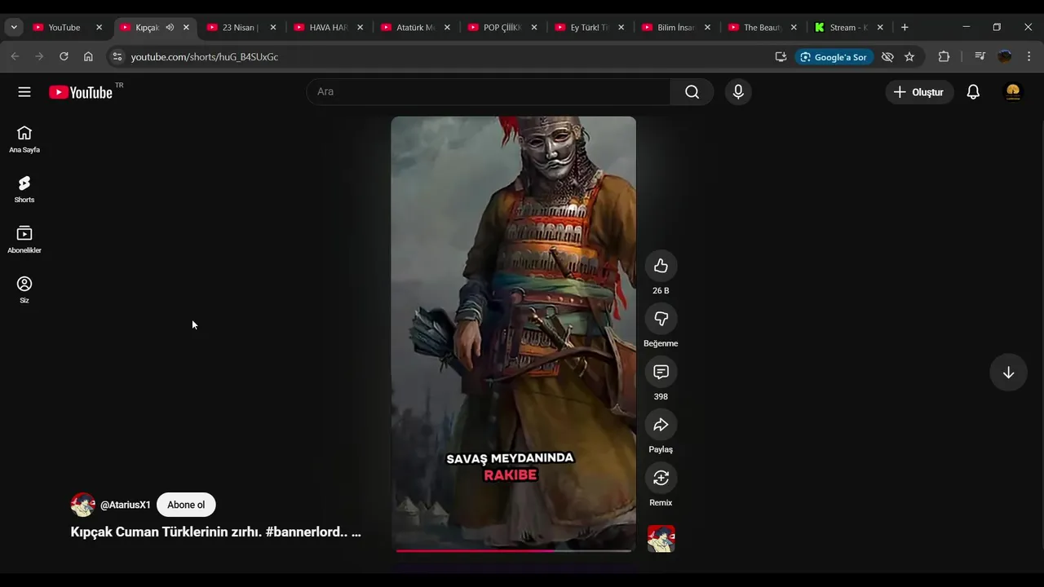1044x587 pixels.
Task: Open Abonelikler in the sidebar
Action: [x=24, y=240]
